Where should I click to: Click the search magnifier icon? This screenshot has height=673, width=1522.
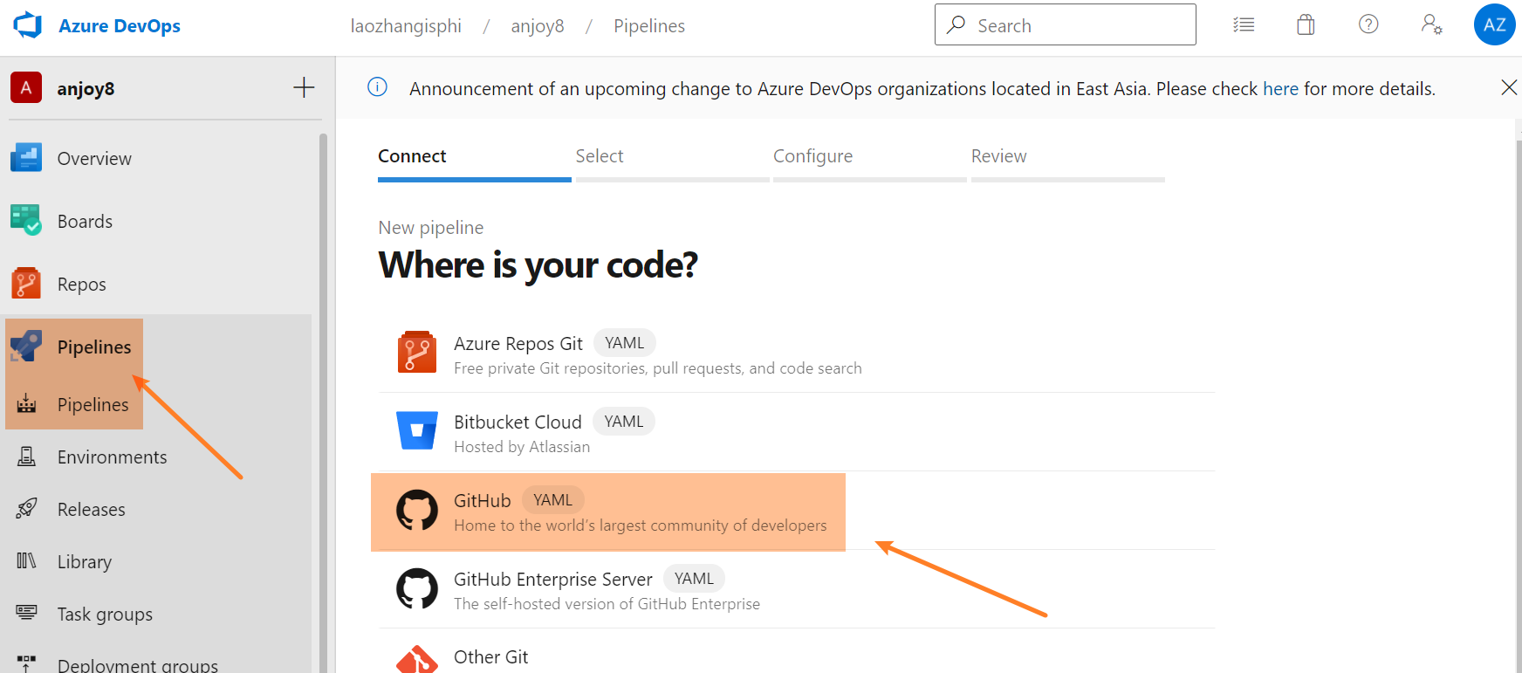click(956, 24)
